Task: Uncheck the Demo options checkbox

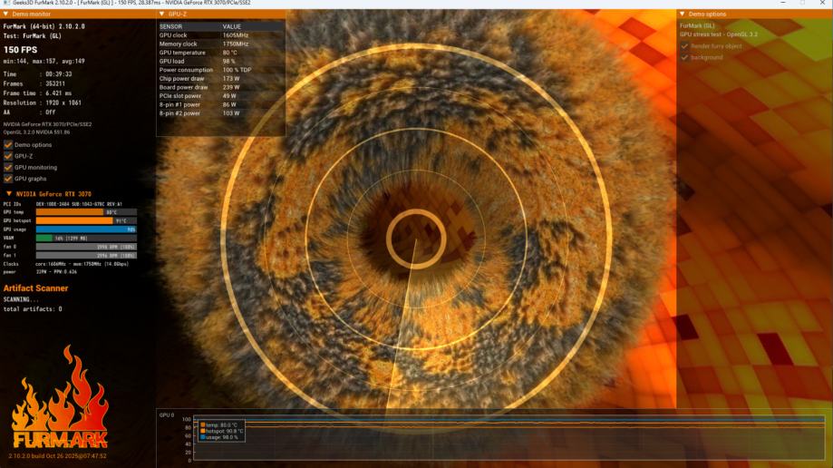Action: (8, 144)
